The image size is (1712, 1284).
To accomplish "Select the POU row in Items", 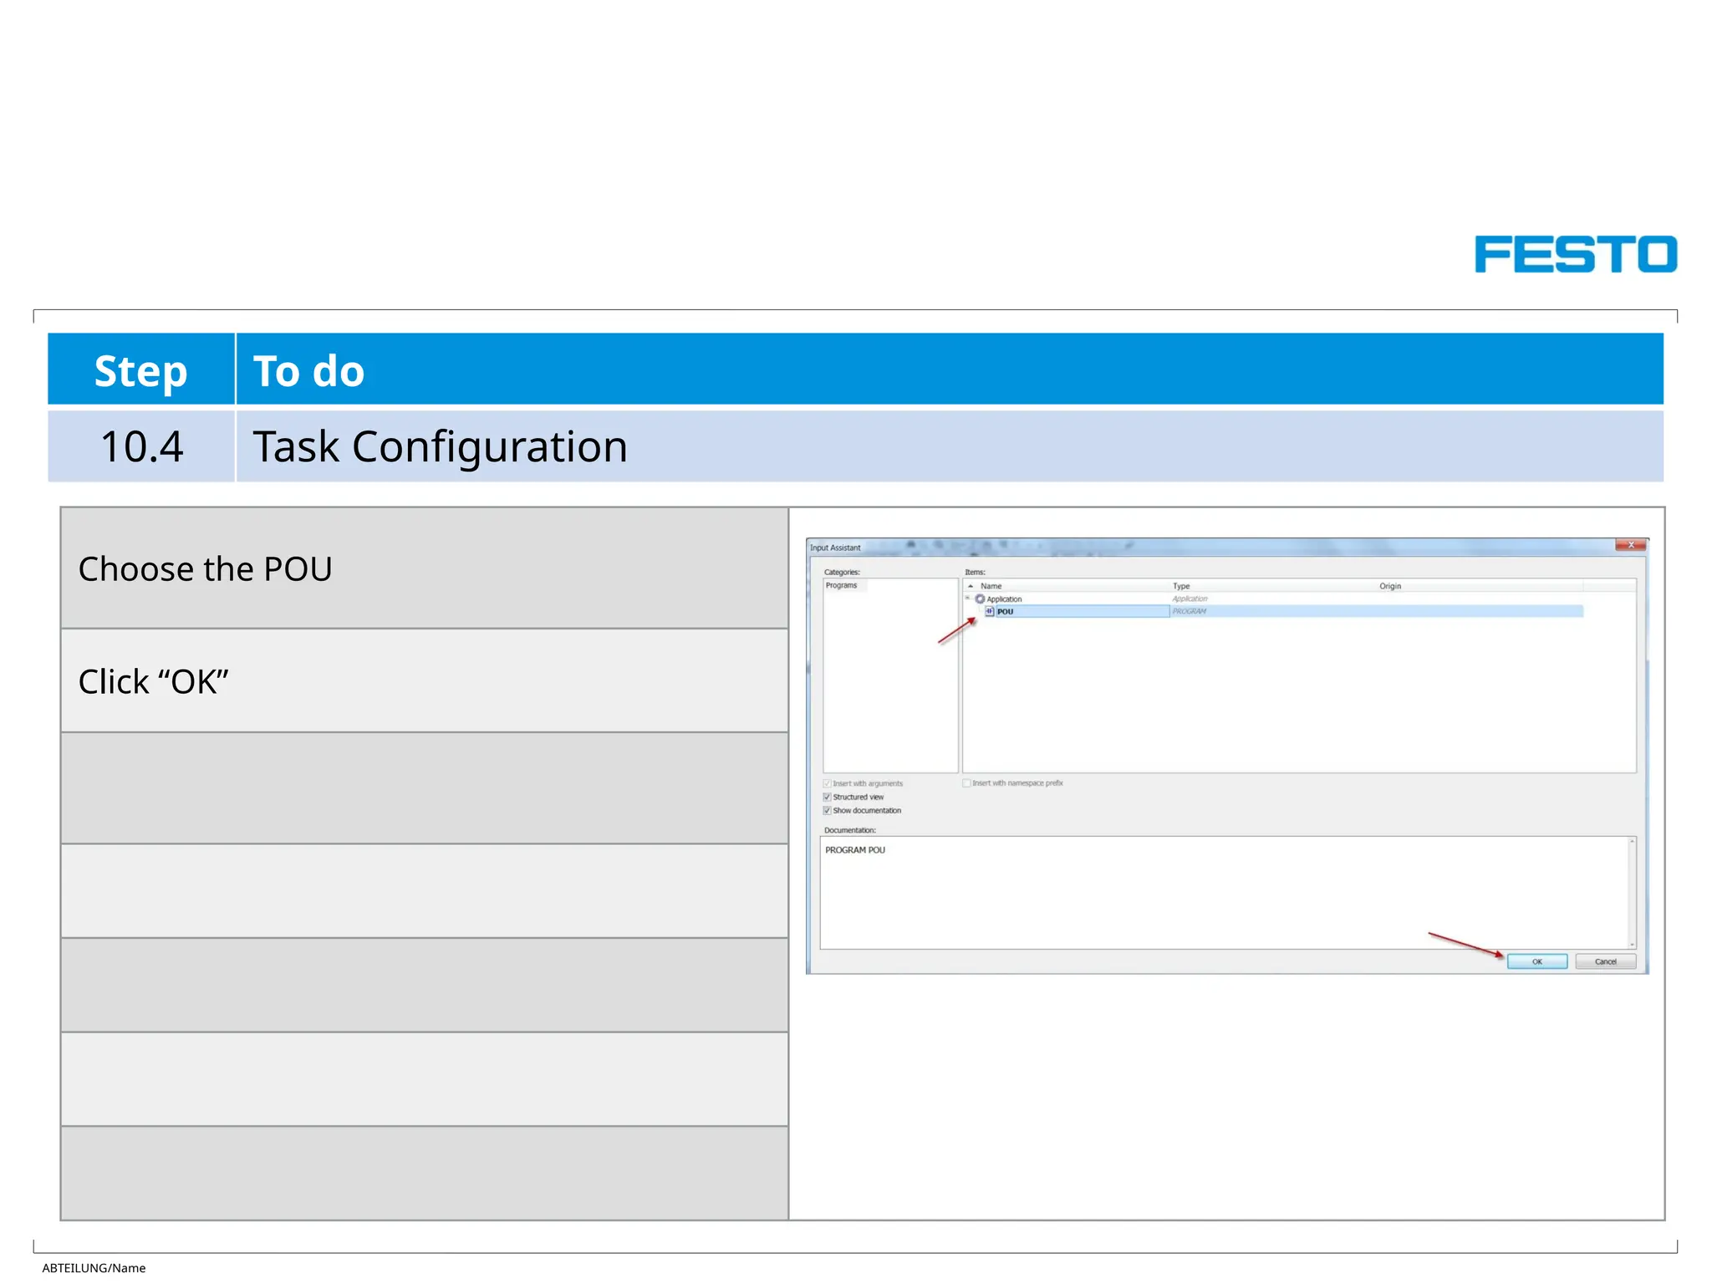I will point(1284,611).
